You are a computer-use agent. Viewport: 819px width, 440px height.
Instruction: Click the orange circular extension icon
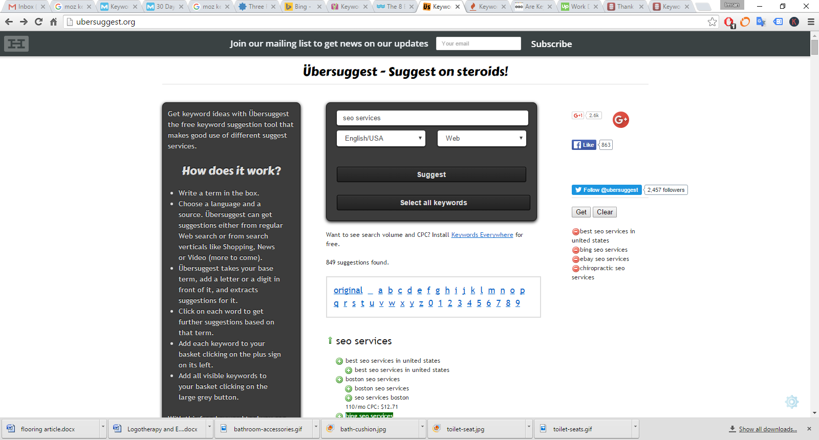[x=745, y=21]
